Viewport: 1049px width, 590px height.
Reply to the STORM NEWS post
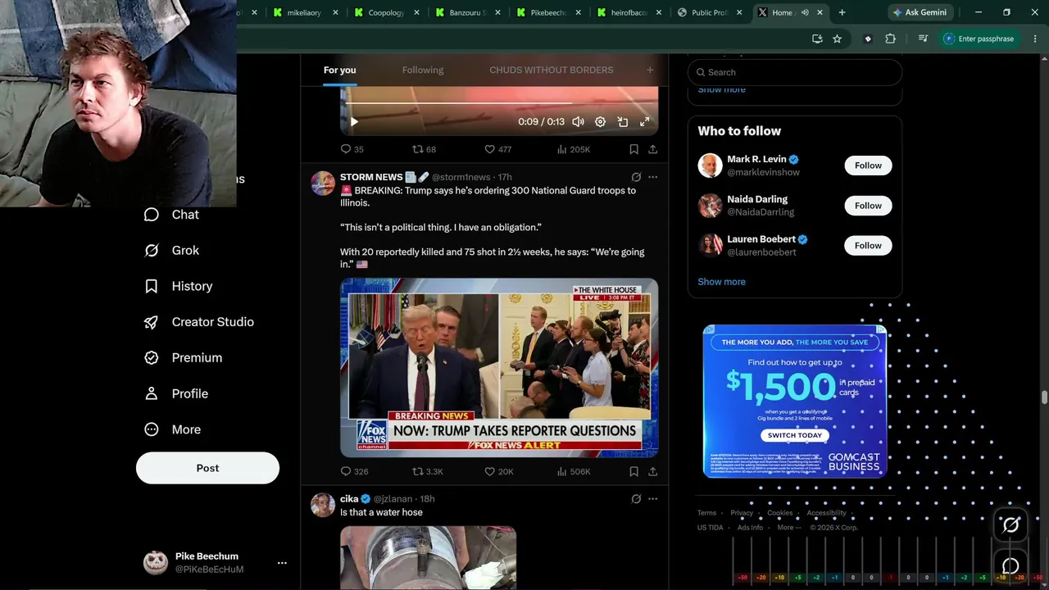click(x=354, y=471)
